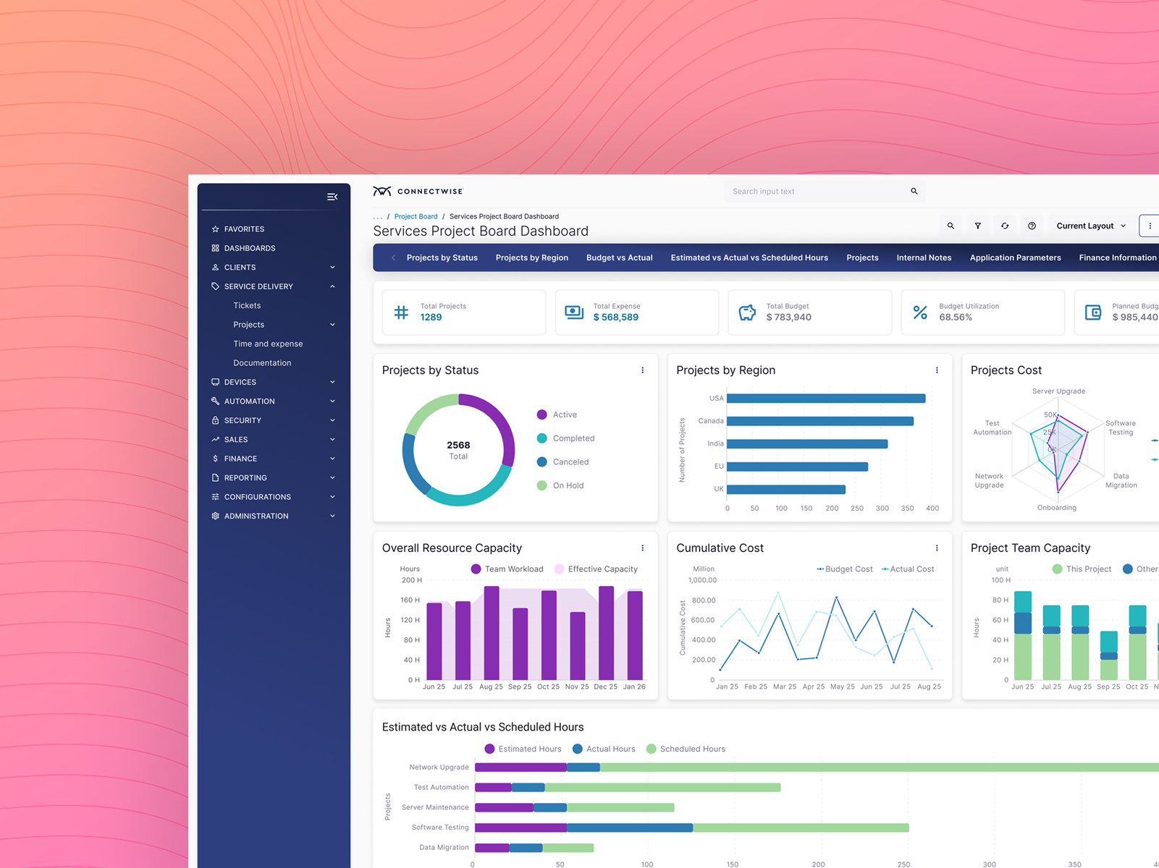Open the Current Layout dropdown
This screenshot has height=868, width=1159.
pos(1090,226)
